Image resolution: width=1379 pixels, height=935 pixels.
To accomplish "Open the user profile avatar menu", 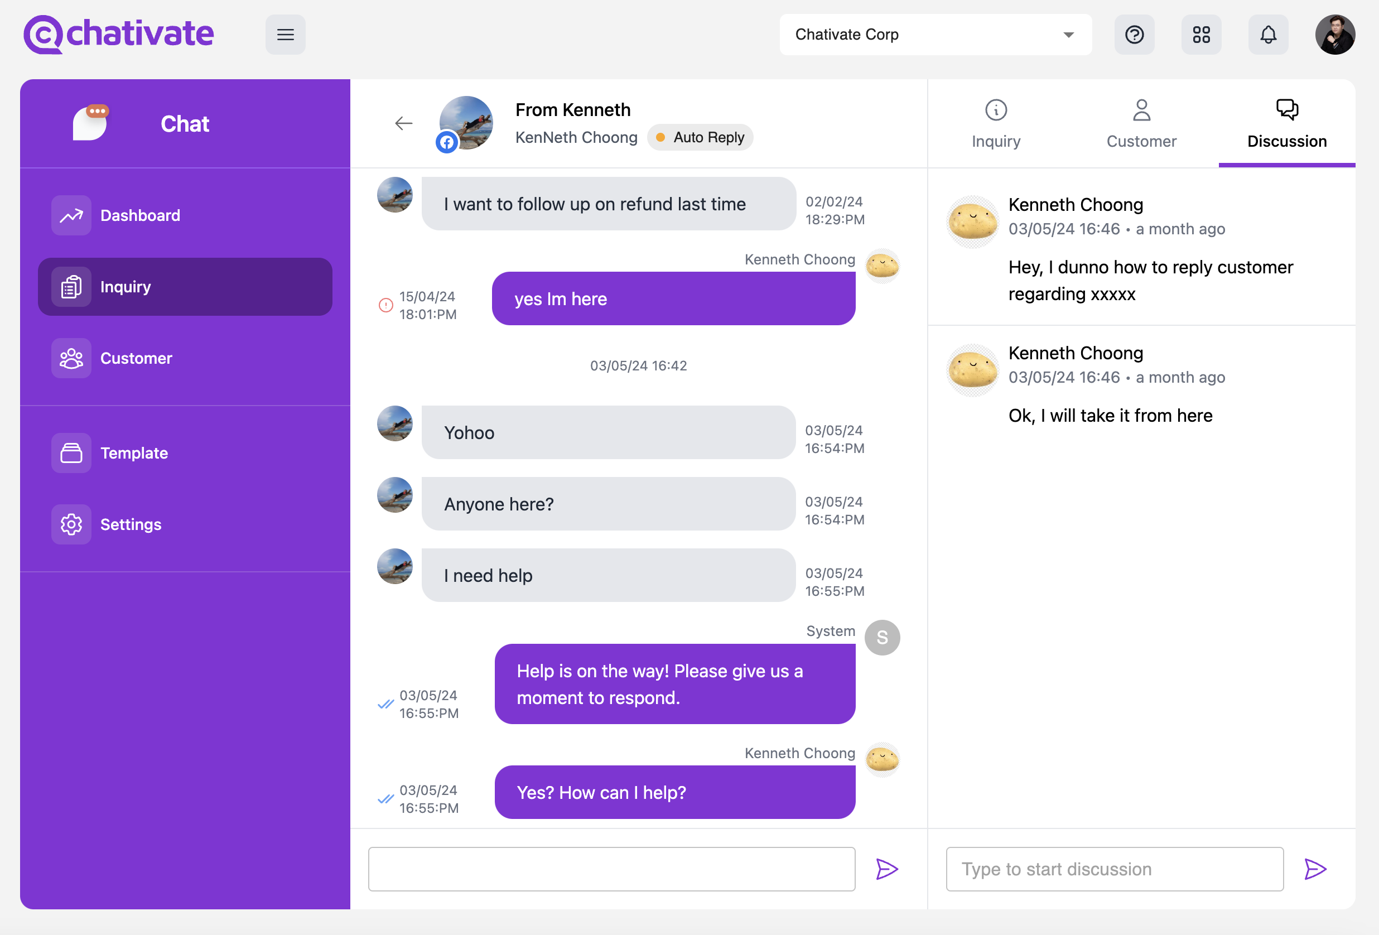I will click(x=1335, y=35).
